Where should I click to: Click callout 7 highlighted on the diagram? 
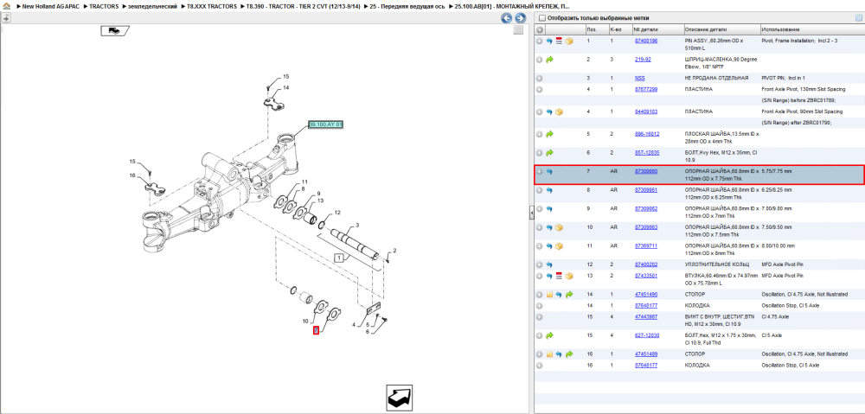tap(316, 331)
